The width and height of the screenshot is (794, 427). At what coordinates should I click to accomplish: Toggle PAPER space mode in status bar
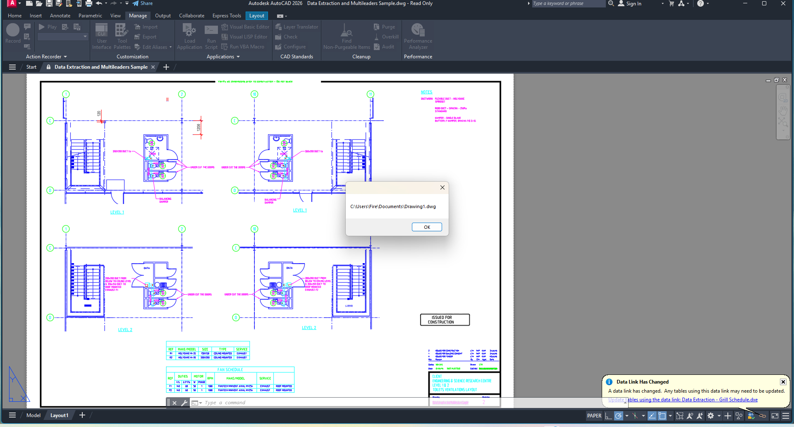point(594,416)
